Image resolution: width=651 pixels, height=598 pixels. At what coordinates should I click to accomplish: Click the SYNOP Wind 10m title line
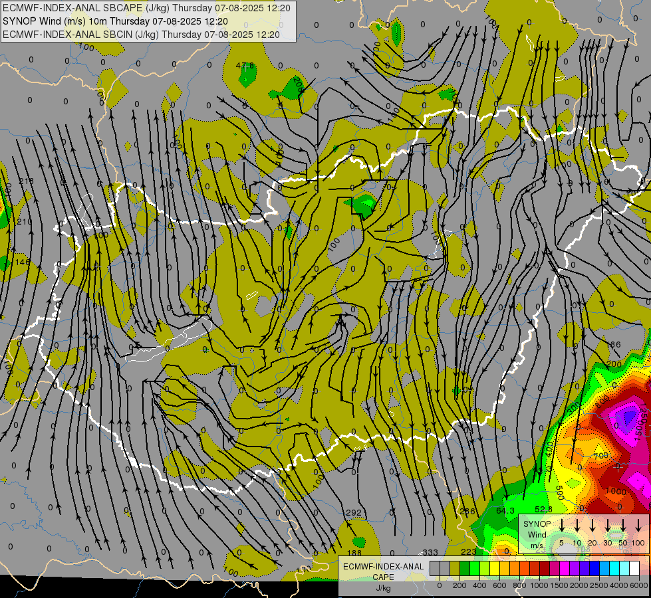point(115,21)
